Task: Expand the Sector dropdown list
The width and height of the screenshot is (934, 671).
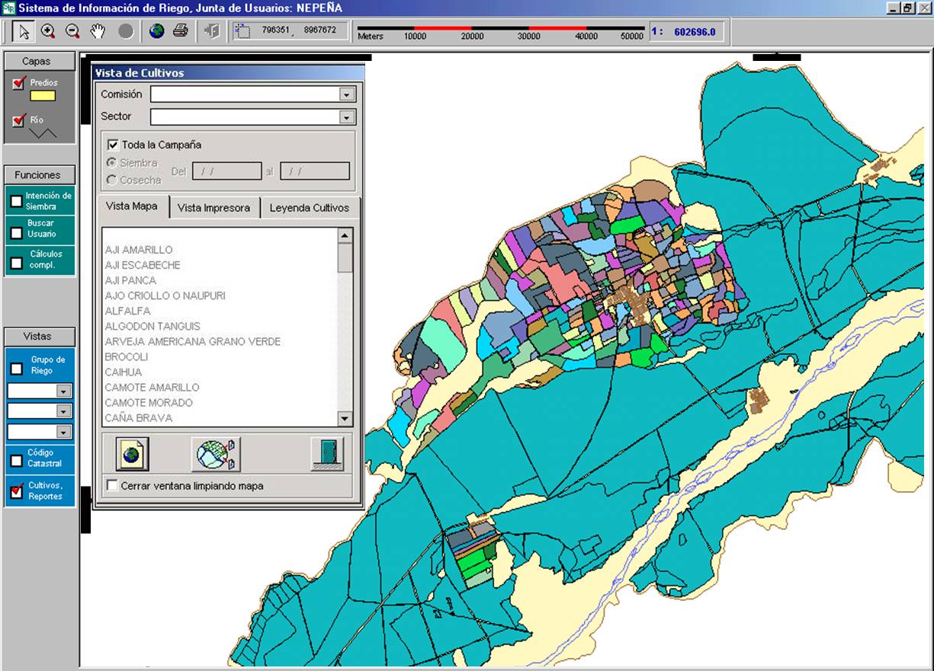Action: coord(347,117)
